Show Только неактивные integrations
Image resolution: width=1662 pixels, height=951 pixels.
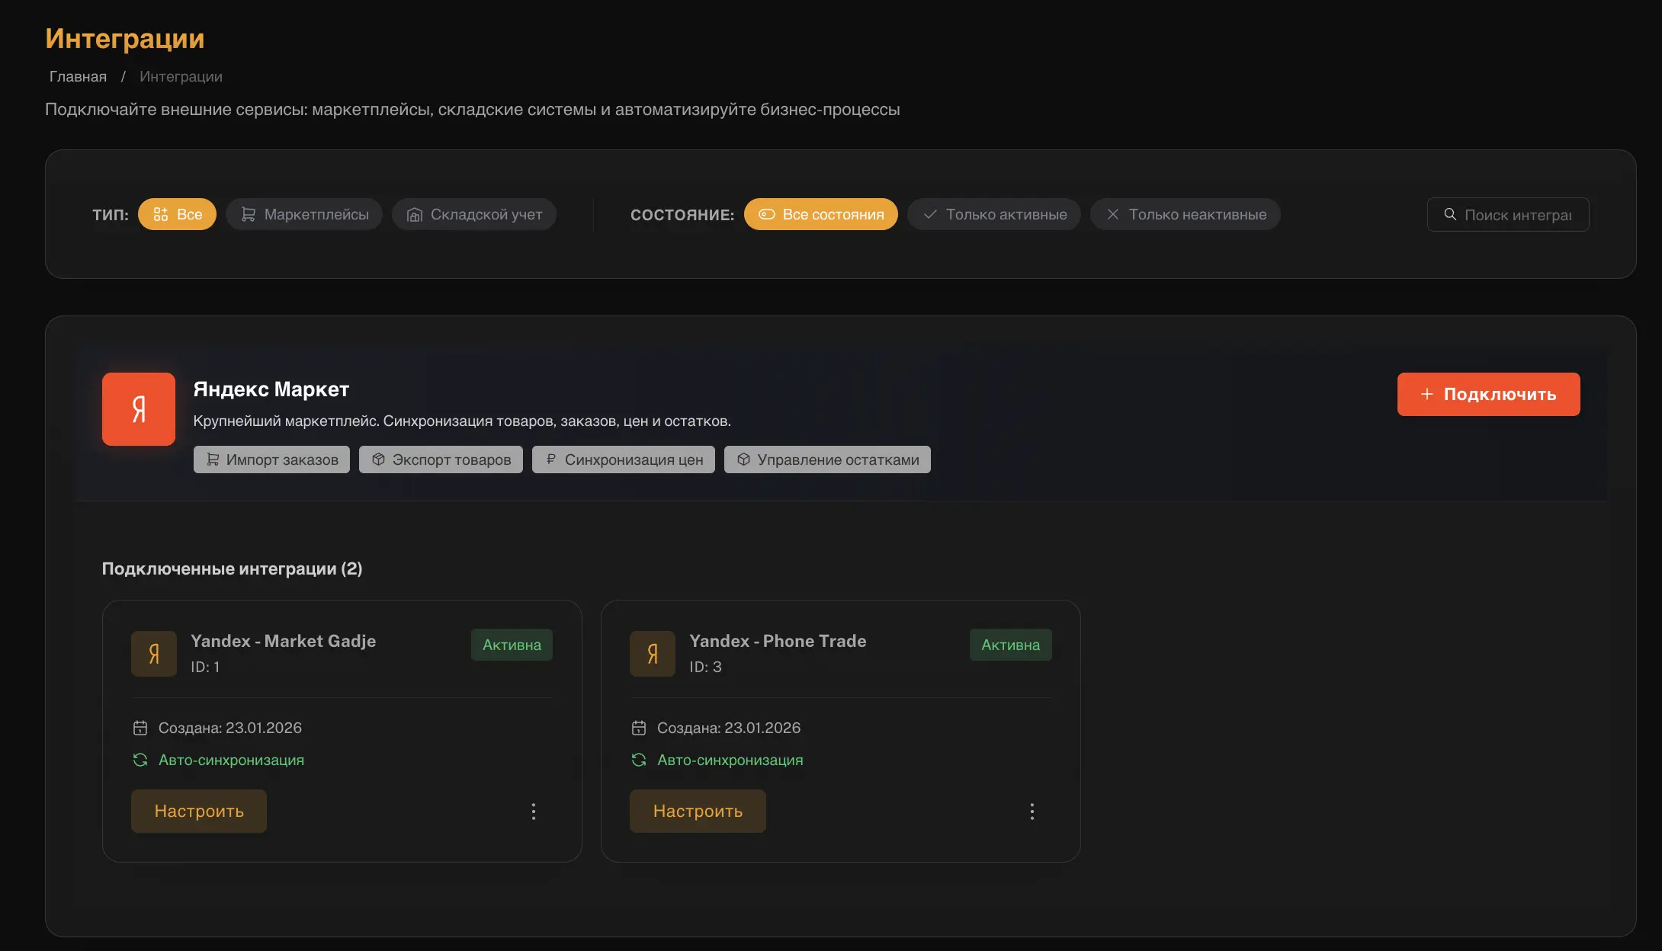1186,215
